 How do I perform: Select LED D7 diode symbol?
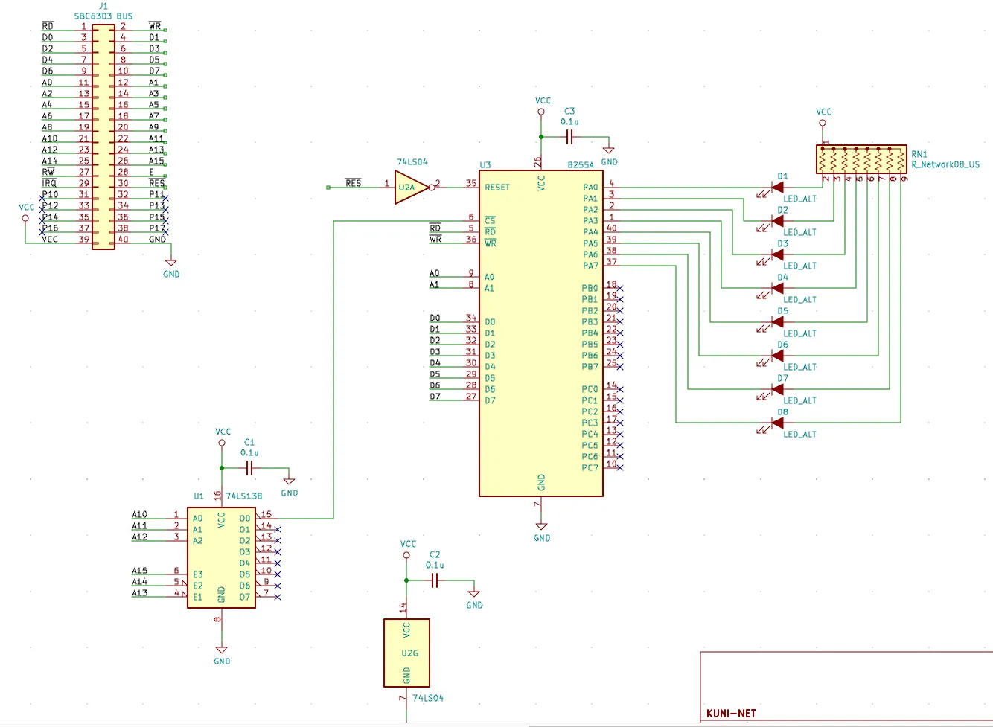tap(777, 389)
